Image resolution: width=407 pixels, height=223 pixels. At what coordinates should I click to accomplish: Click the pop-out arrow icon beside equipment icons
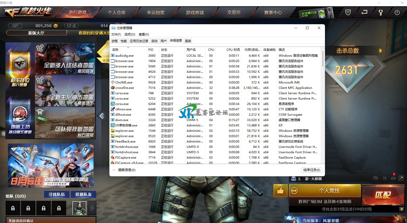pyautogui.click(x=401, y=178)
